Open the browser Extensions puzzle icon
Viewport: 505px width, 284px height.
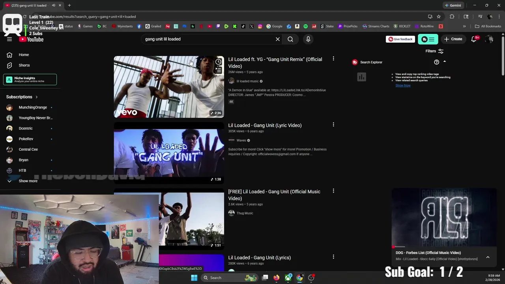[452, 17]
